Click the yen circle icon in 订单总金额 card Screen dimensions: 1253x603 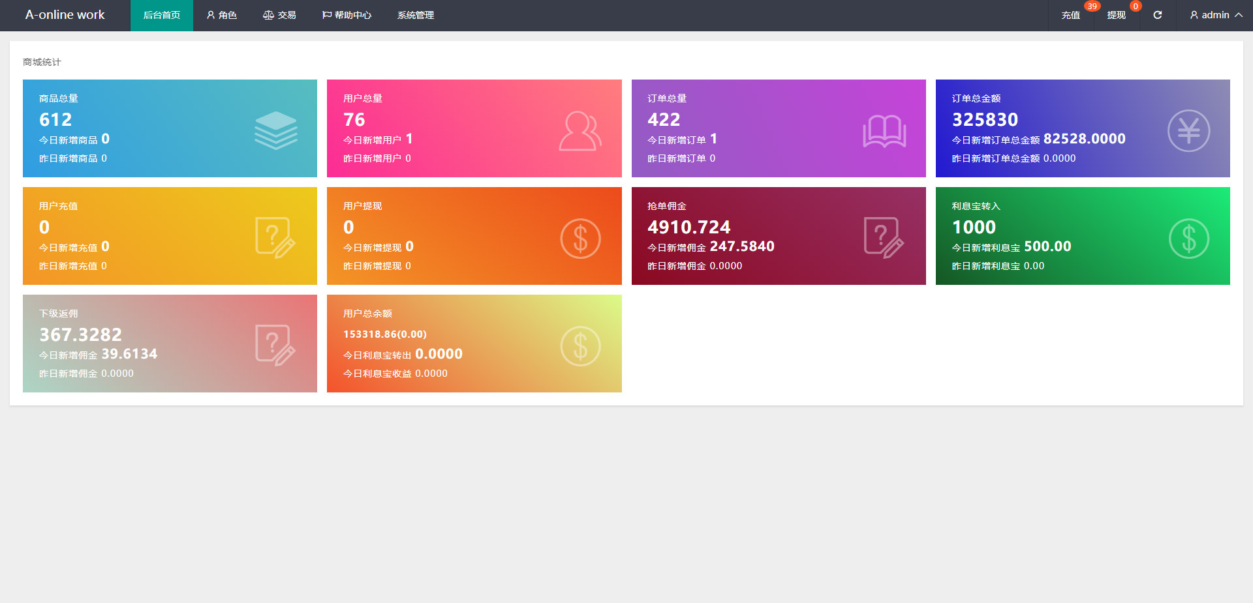point(1188,131)
